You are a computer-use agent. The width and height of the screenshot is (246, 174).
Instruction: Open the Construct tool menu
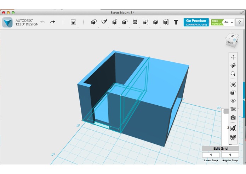(x=115, y=22)
